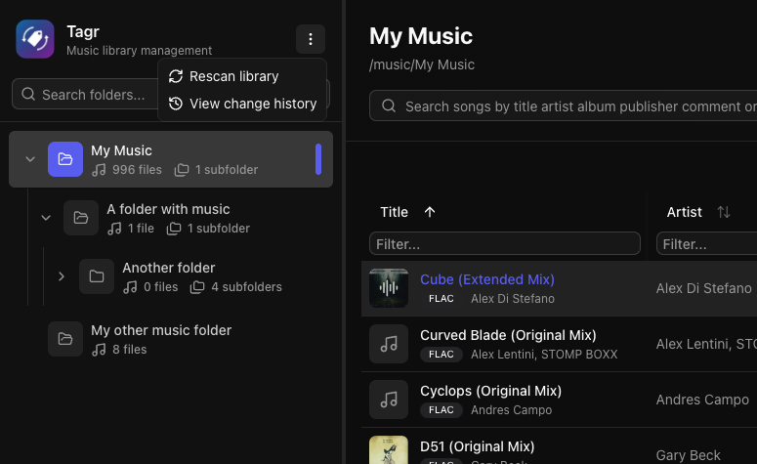Sort by Title column header
Viewport: 757px width, 464px height.
[x=395, y=212]
